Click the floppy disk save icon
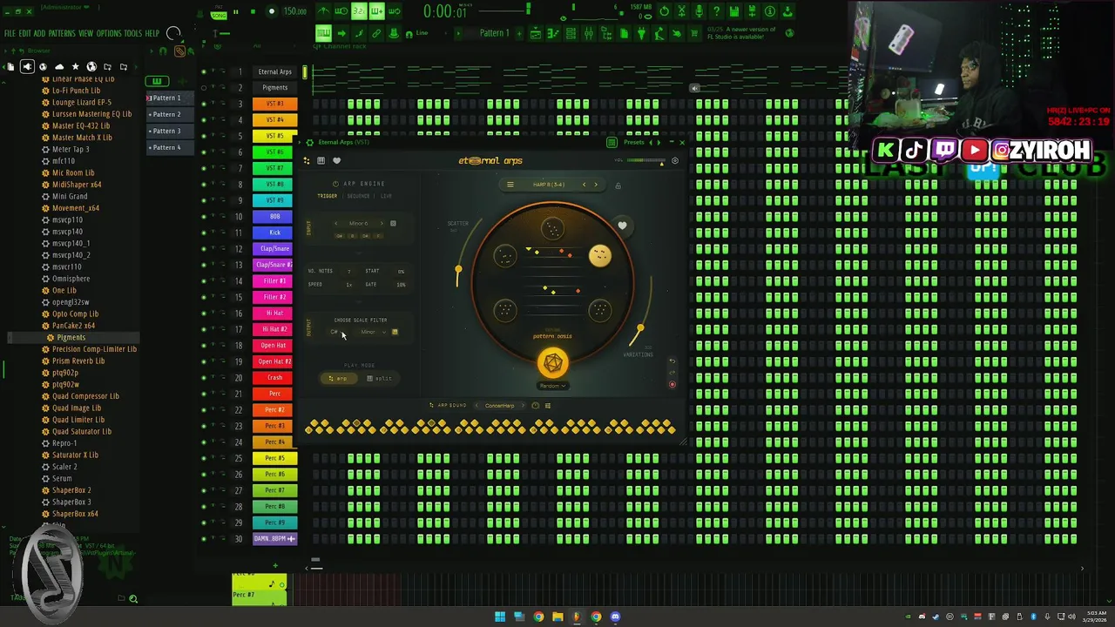Image resolution: width=1115 pixels, height=627 pixels. pos(734,11)
